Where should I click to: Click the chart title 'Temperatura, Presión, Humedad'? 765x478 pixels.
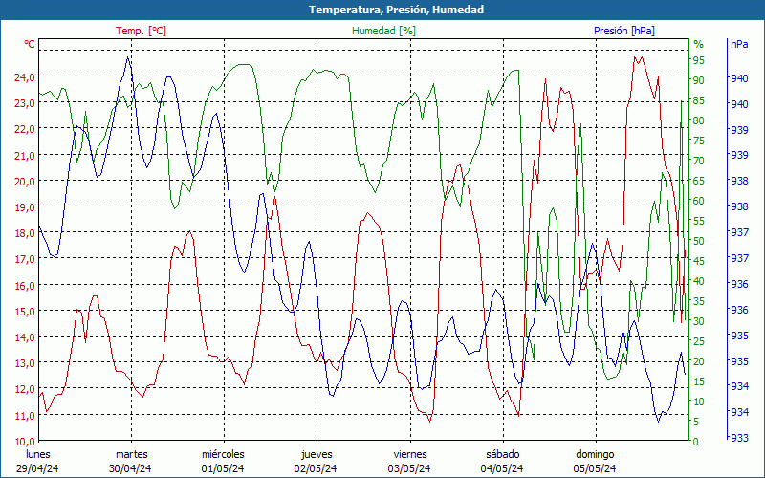click(396, 10)
